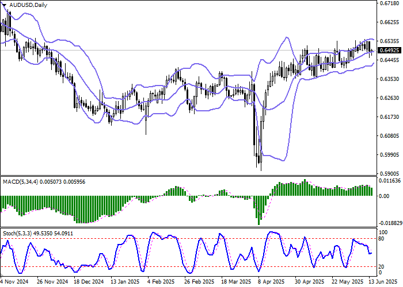The image size is (403, 287).
Task: Click the 13 Jan 2025 date label
Action: (125, 282)
